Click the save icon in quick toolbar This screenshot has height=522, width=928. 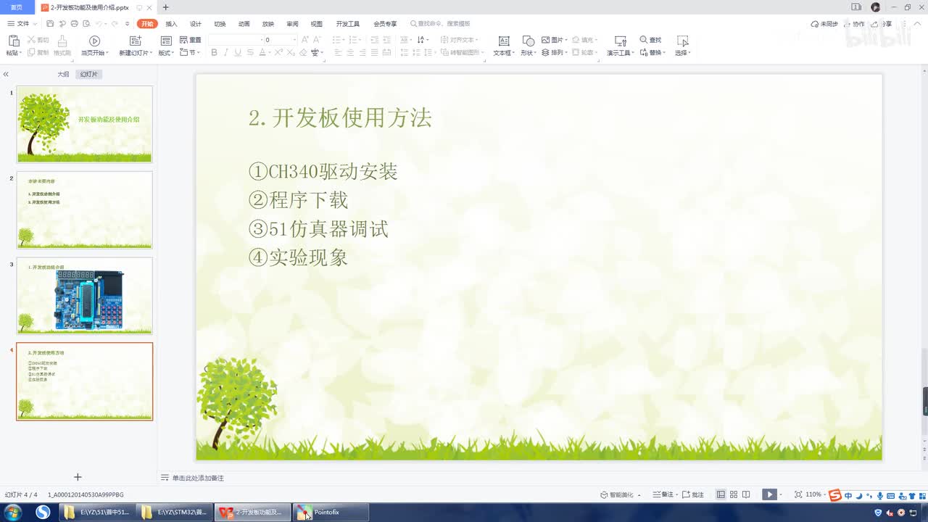coord(50,24)
